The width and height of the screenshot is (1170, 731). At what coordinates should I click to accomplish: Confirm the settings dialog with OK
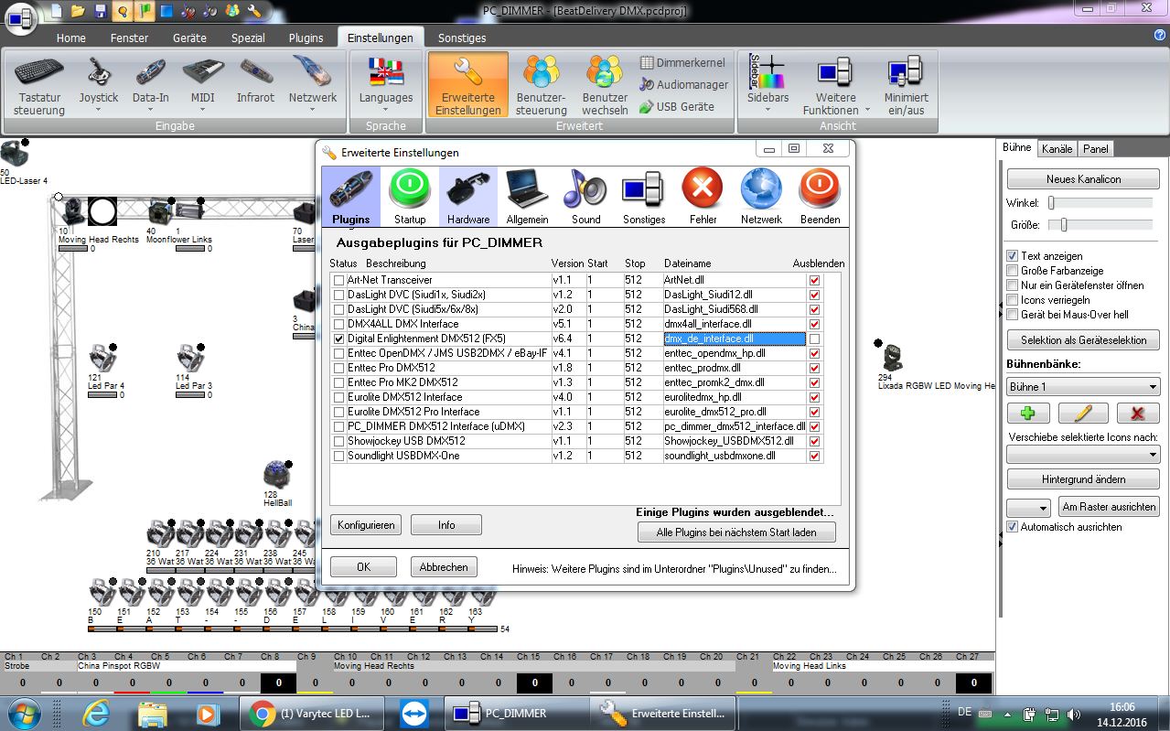coord(363,567)
